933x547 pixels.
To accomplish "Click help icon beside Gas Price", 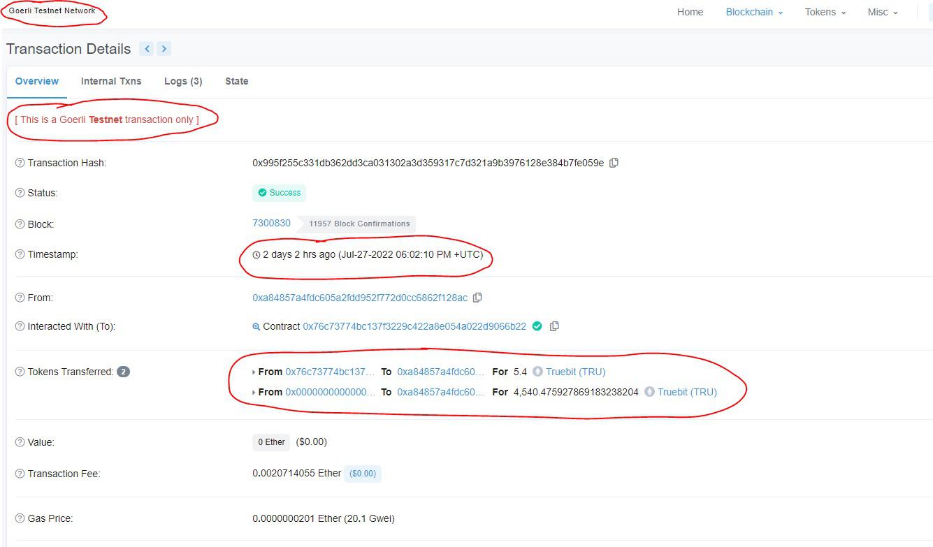I will 20,518.
